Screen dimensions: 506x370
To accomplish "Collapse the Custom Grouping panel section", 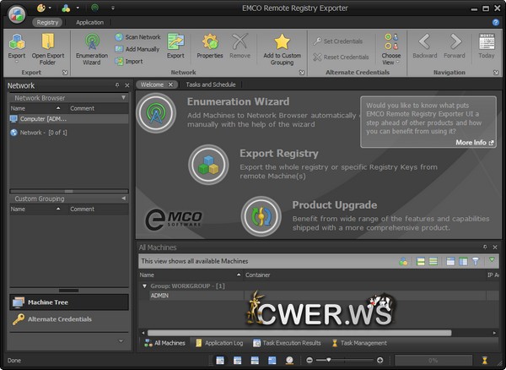I will pos(124,199).
